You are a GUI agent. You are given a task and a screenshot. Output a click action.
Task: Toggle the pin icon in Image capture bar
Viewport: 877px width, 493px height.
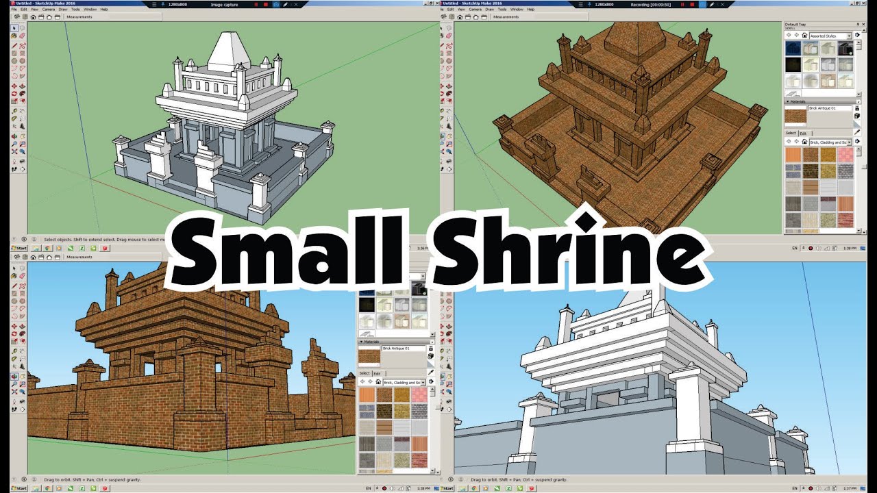click(163, 4)
